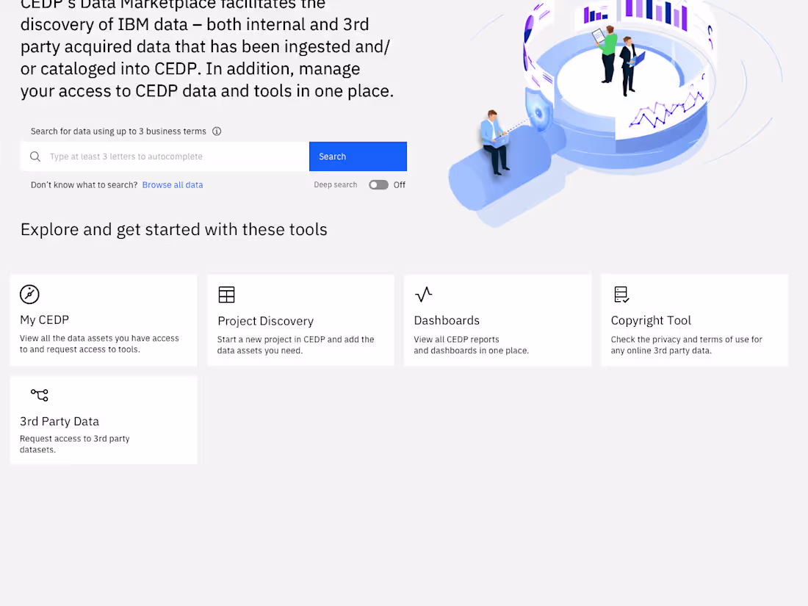Click the Dashboards title text

pyautogui.click(x=447, y=320)
